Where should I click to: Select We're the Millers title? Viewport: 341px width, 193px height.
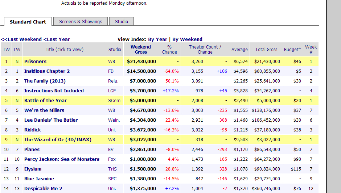44,110
